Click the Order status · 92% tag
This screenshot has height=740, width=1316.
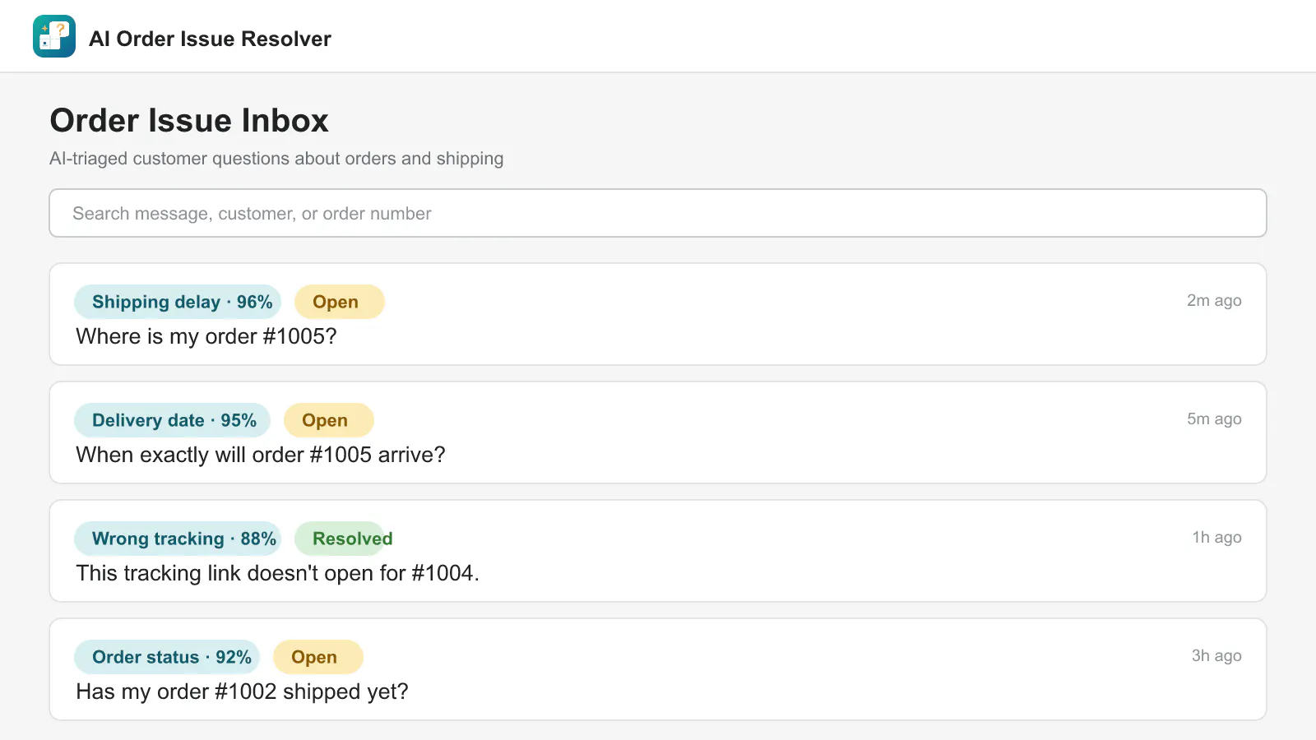(167, 657)
